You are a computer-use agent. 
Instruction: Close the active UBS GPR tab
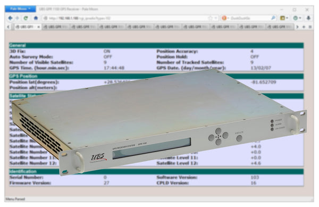(x=38, y=27)
